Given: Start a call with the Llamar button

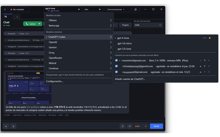Looking at the screenshot, I should pyautogui.click(x=31, y=24).
